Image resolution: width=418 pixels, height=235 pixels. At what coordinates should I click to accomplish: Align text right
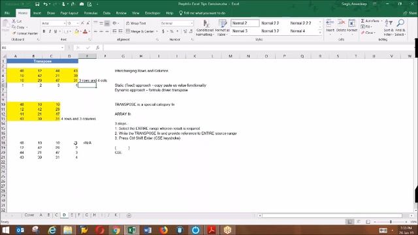tap(107, 31)
